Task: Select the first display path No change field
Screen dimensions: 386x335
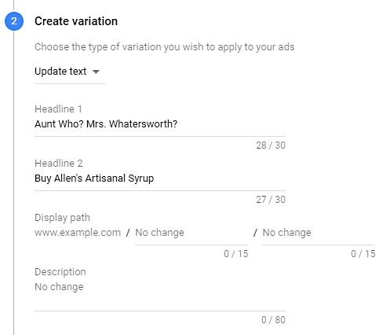Action: click(191, 233)
